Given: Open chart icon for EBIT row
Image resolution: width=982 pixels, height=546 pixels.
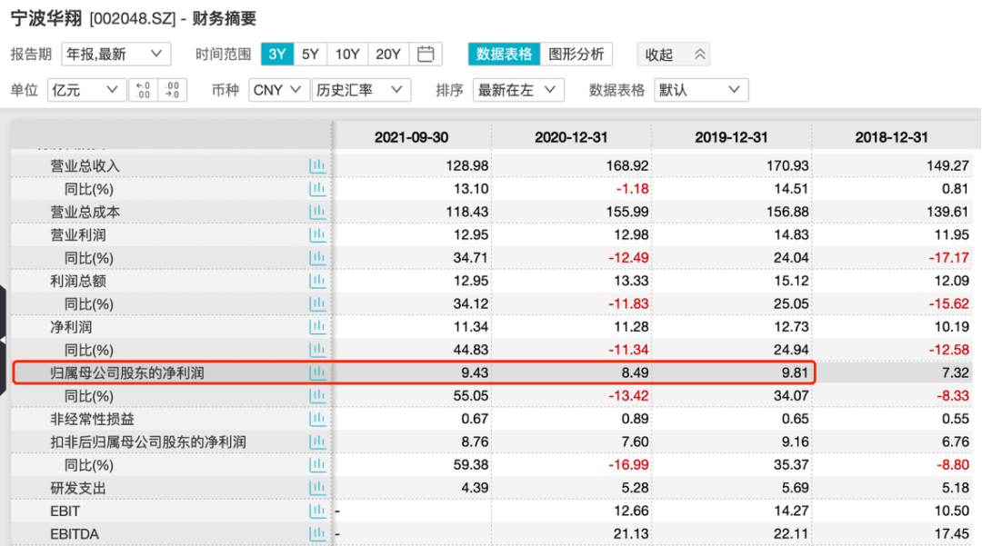Looking at the screenshot, I should pos(317,511).
